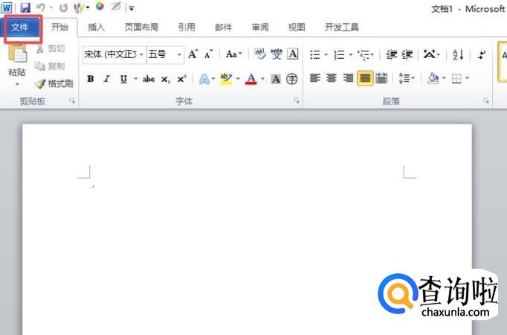Open the 开发工具 tab

click(342, 28)
